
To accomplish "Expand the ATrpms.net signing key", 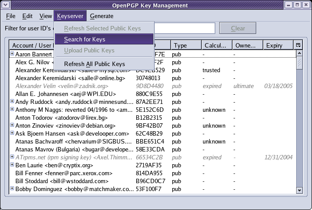I will 12,157.
